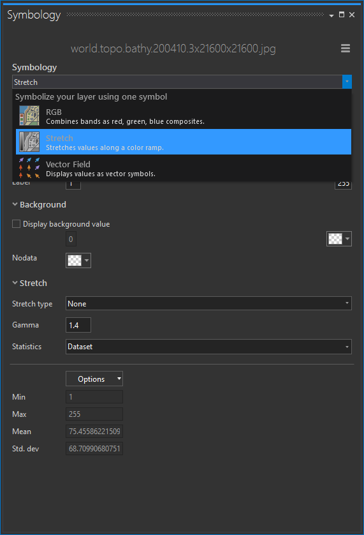Image resolution: width=364 pixels, height=535 pixels.
Task: Click the Stretch color ramp icon
Action: point(29,142)
